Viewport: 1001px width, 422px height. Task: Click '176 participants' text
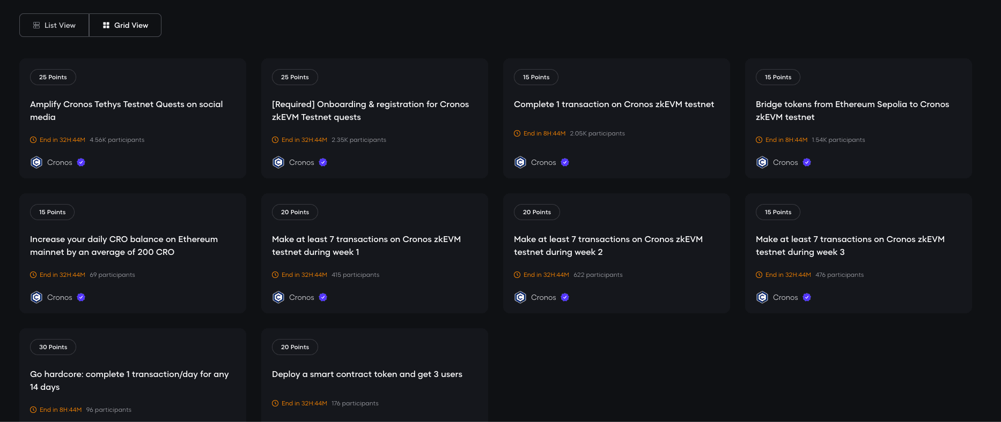(355, 403)
